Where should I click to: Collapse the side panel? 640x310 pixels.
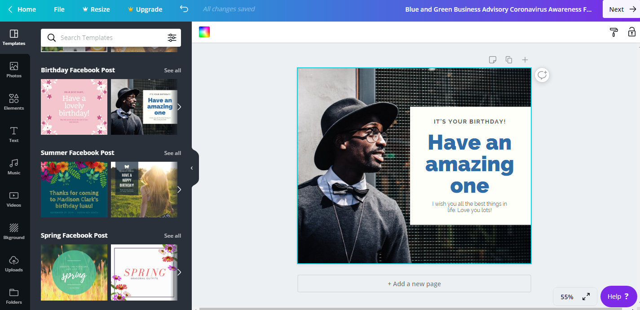tap(192, 168)
